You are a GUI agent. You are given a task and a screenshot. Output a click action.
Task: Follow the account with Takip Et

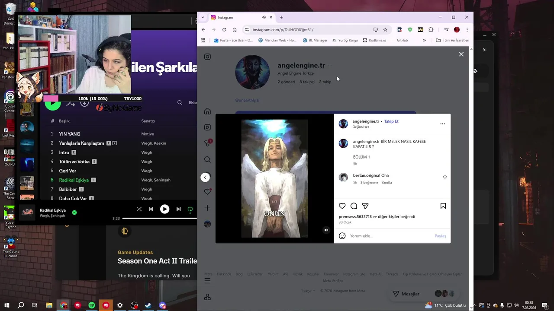[x=391, y=121]
